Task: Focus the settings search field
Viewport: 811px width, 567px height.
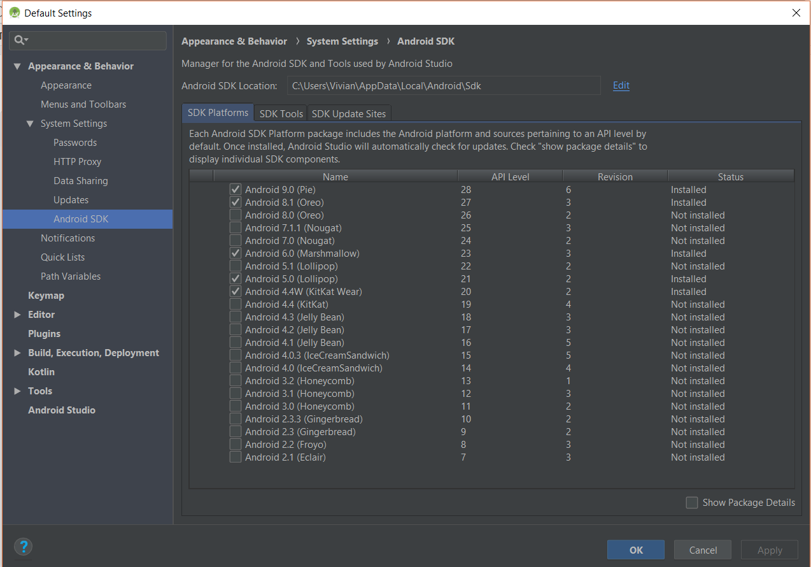Action: 88,40
